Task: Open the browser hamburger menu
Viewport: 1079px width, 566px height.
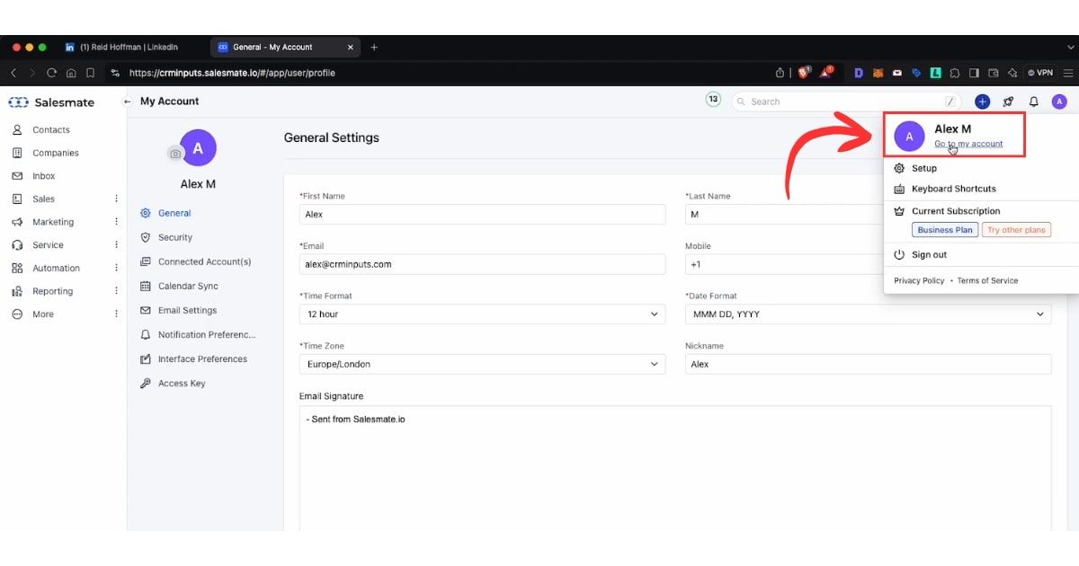Action: pyautogui.click(x=1068, y=73)
